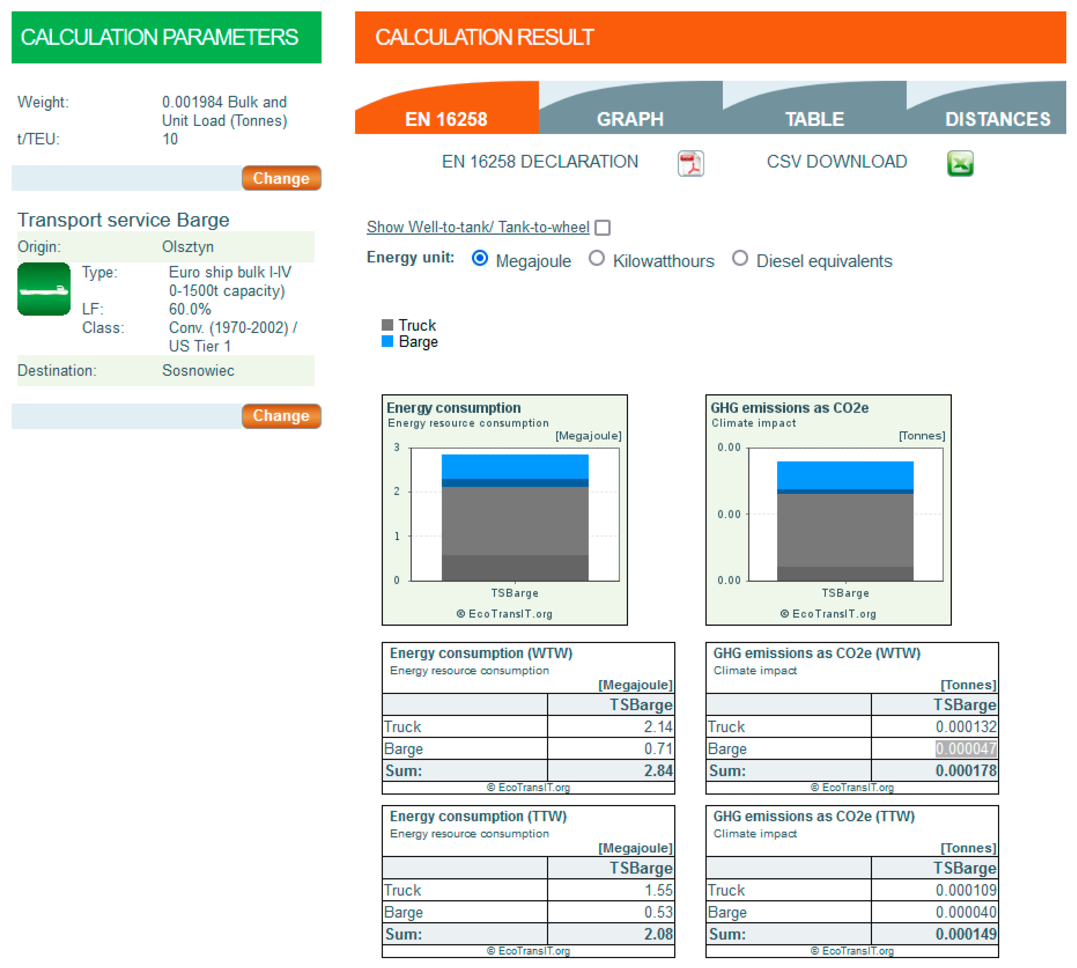Click the CALCULATION RESULT header
This screenshot has width=1077, height=968.
[710, 37]
